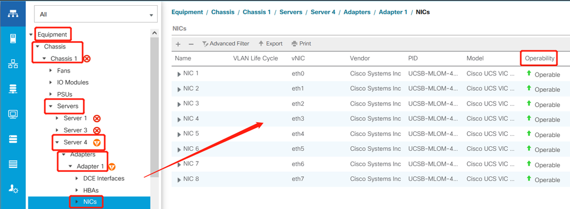
Task: Open the SAN icon in sidebar
Action: pyautogui.click(x=13, y=89)
